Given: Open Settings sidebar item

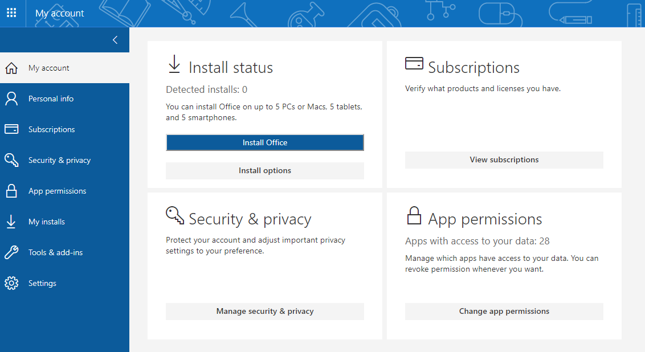Looking at the screenshot, I should click(x=64, y=283).
